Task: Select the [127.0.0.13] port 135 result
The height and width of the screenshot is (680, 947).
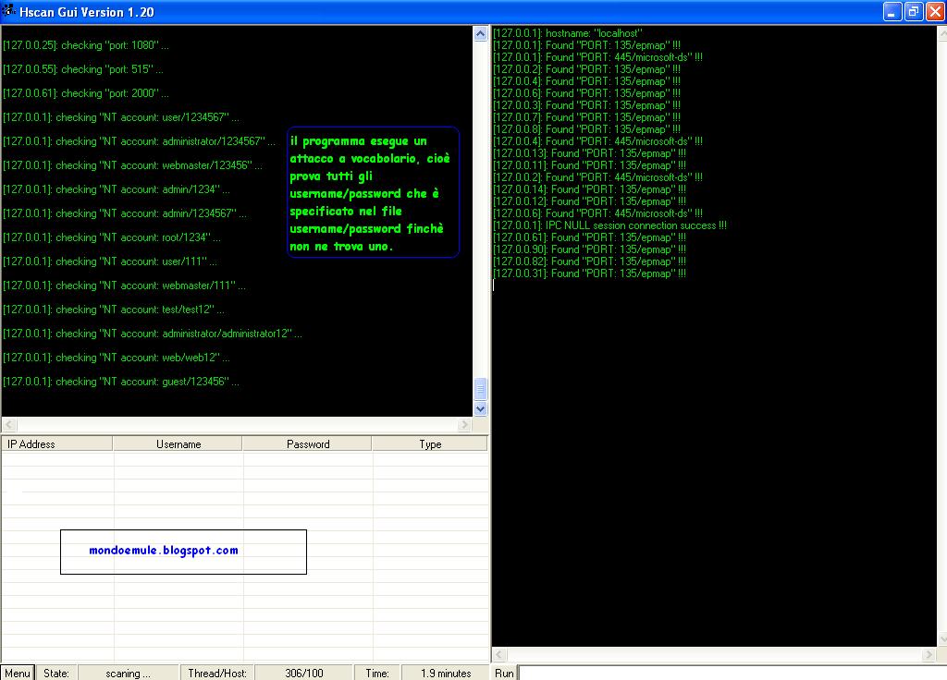Action: [589, 153]
